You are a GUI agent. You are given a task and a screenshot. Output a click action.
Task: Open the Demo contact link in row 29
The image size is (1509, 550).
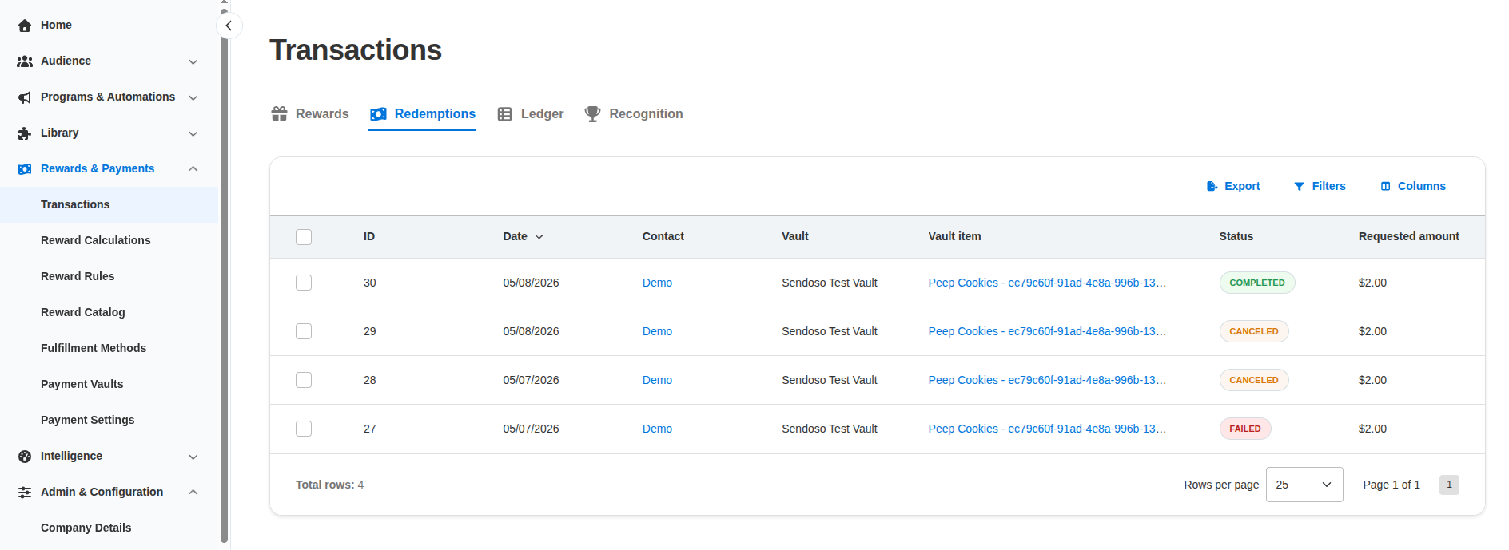[657, 331]
